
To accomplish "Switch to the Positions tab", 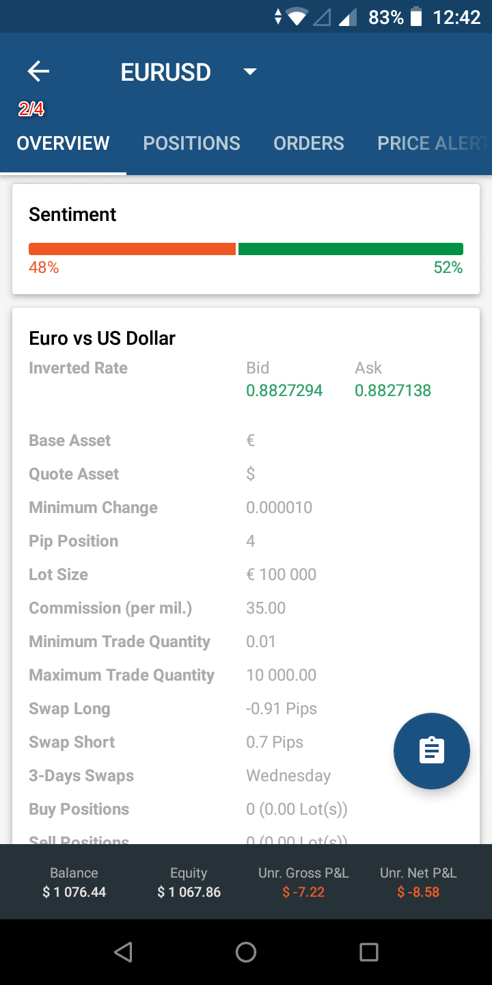I will pos(191,143).
